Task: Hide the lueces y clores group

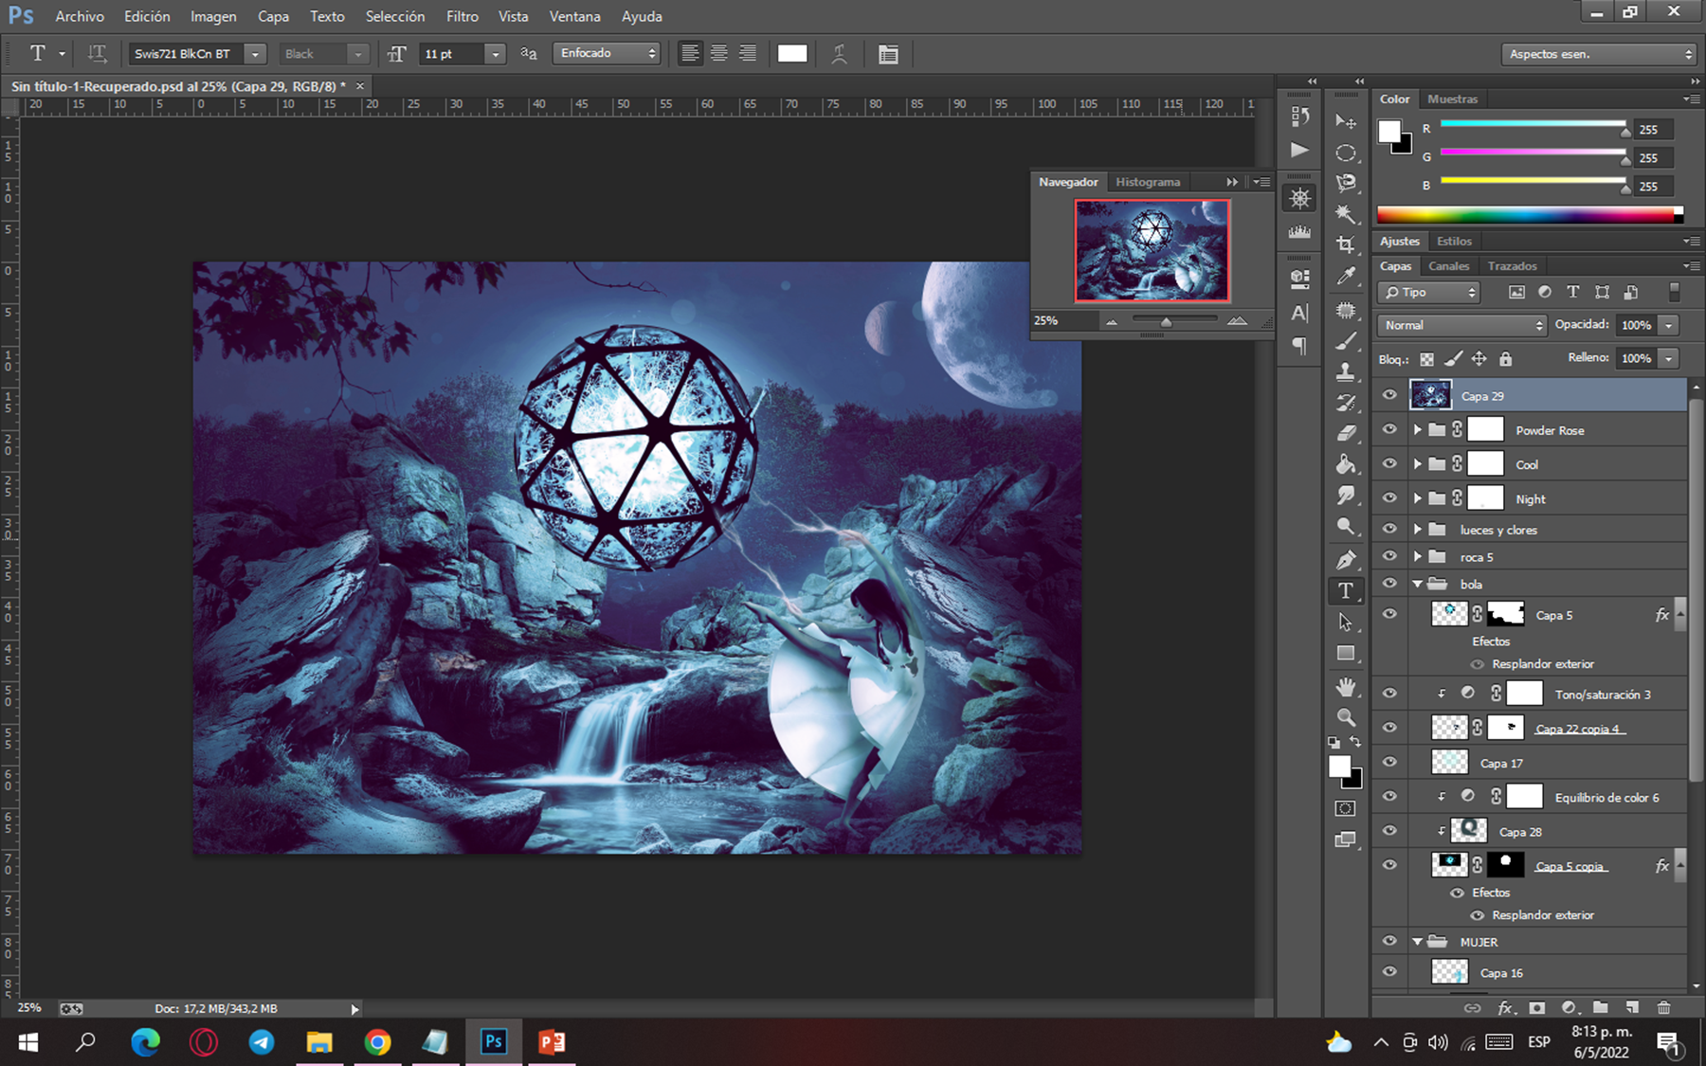Action: [x=1389, y=529]
